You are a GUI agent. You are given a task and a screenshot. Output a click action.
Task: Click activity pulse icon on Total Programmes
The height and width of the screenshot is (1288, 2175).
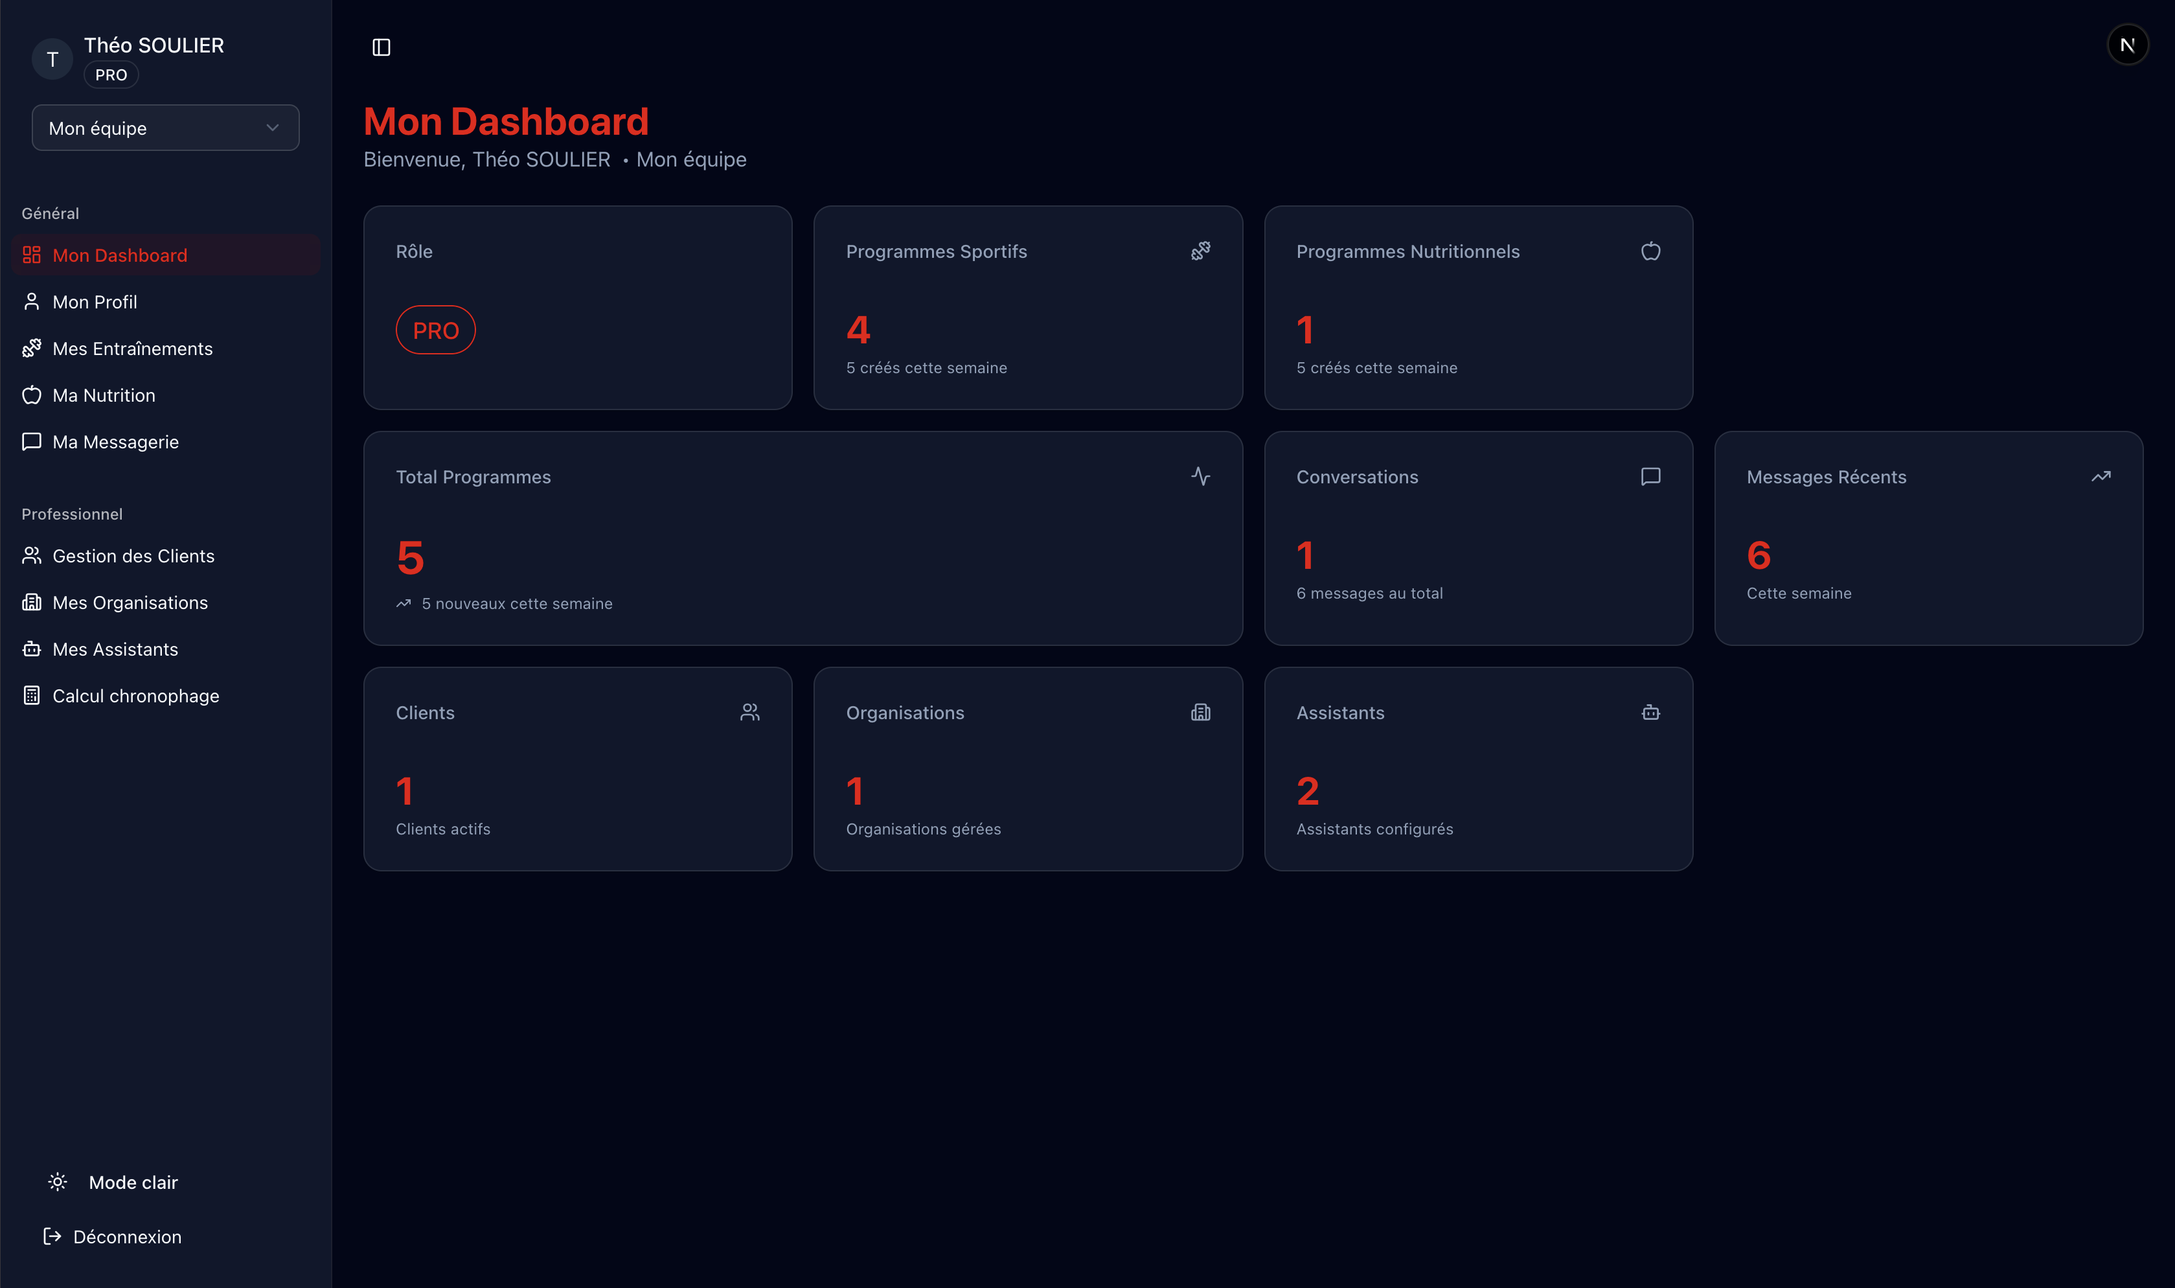point(1200,476)
